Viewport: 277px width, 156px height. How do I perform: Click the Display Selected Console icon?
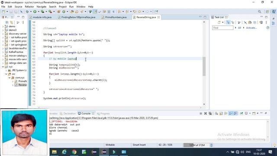(246, 114)
